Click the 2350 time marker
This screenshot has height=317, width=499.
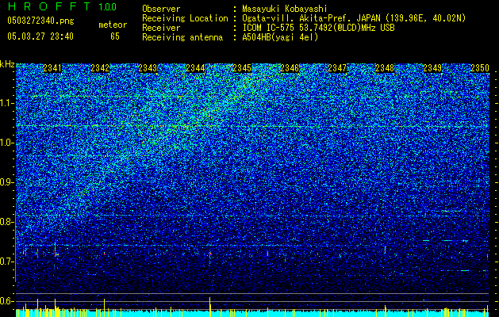pyautogui.click(x=480, y=68)
